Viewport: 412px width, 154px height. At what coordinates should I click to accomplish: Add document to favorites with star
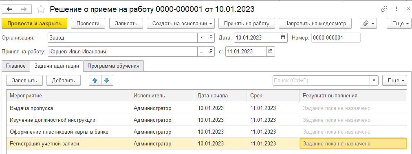point(41,9)
